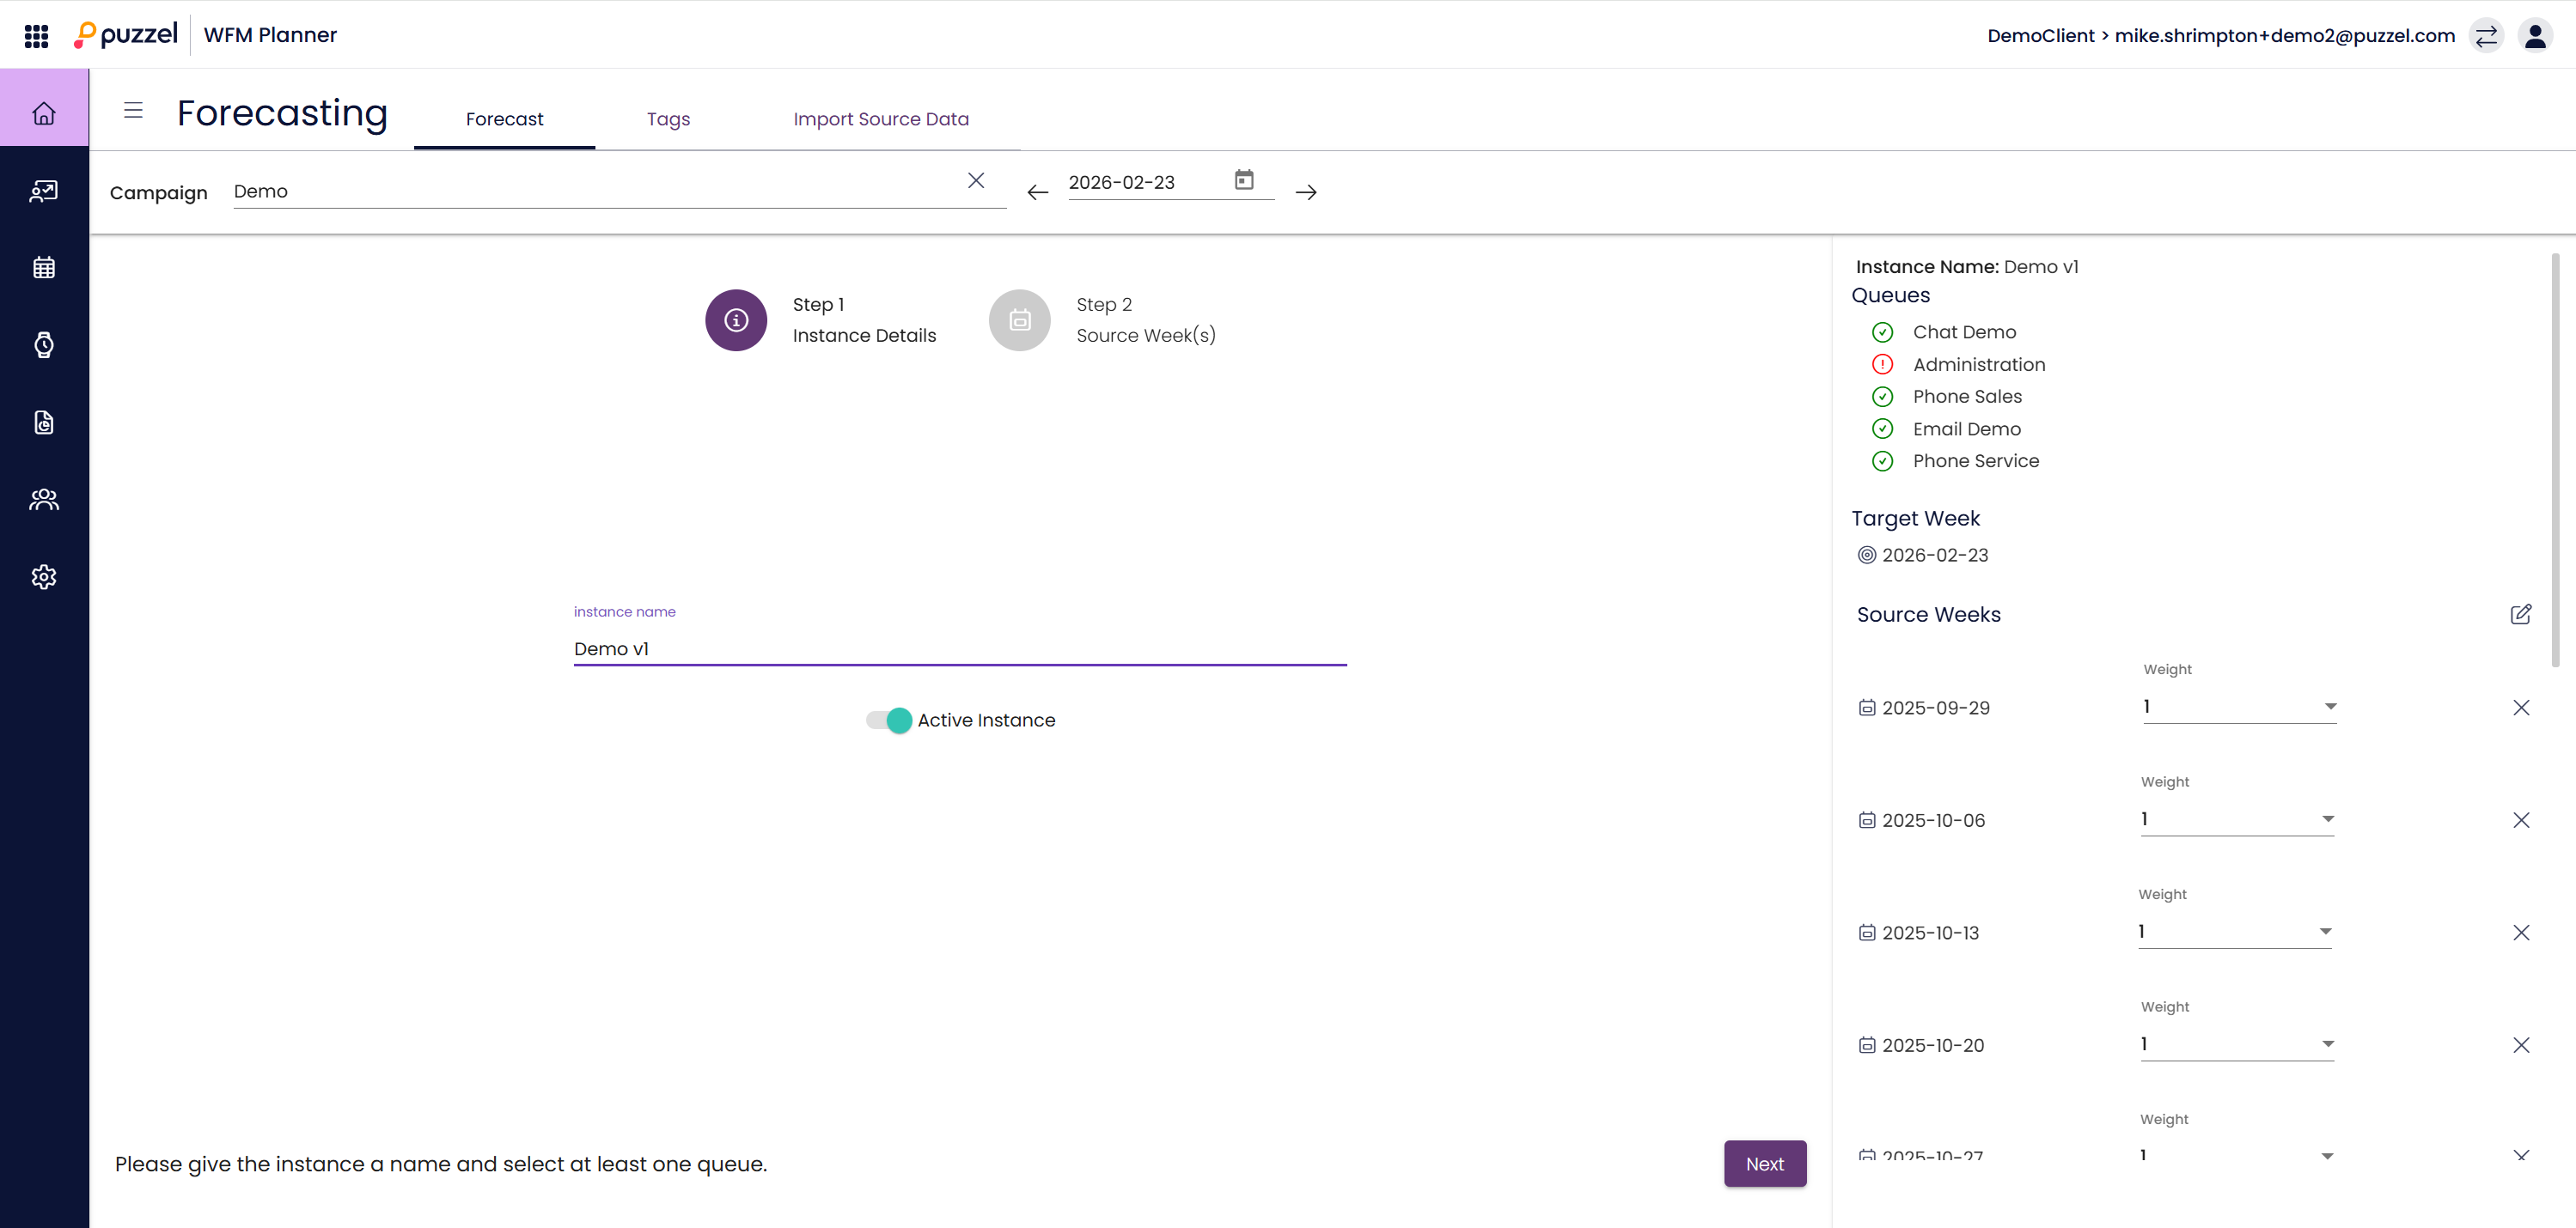Viewport: 2576px width, 1228px height.
Task: Switch to the Tags tab
Action: [668, 119]
